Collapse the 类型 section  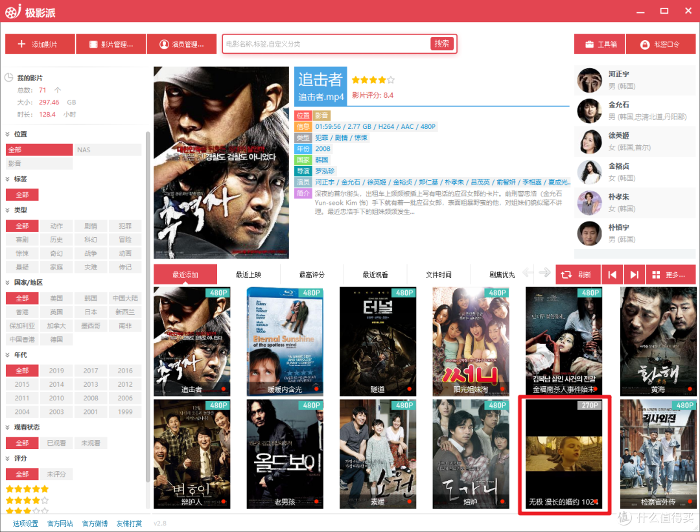pyautogui.click(x=8, y=210)
